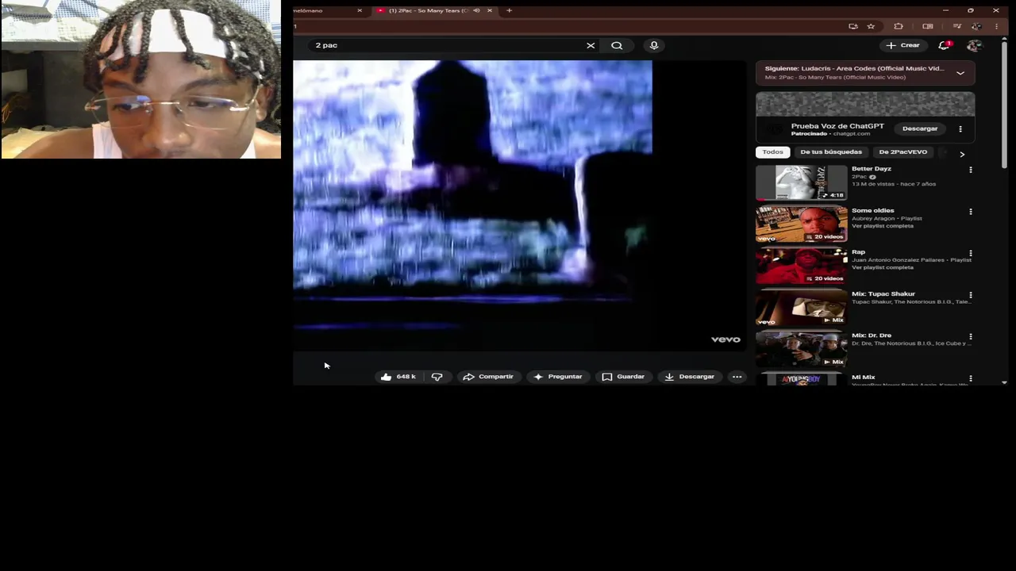Viewport: 1016px width, 571px height.
Task: Click Ver playlist completa under Some oldies
Action: tap(883, 226)
